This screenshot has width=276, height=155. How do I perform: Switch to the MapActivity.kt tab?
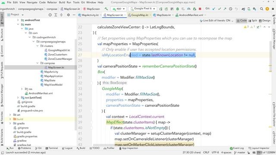click(x=90, y=15)
